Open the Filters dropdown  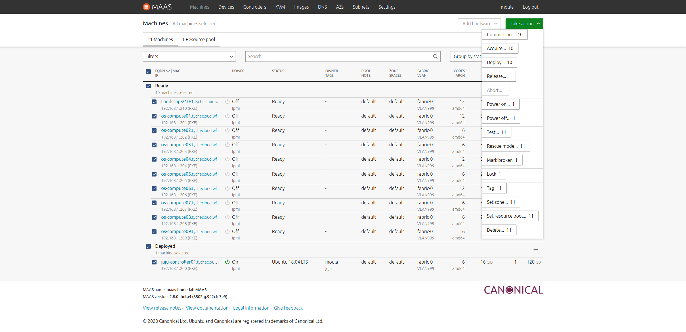[189, 56]
